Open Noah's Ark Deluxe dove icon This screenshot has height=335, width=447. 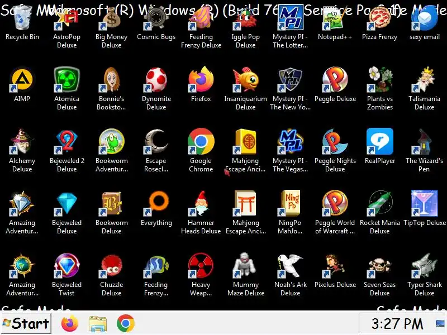click(290, 266)
